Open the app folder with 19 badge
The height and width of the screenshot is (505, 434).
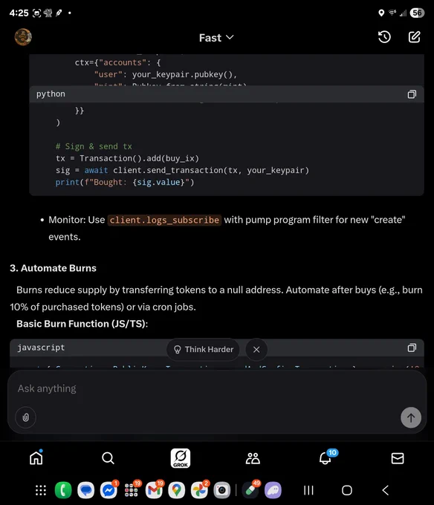click(x=132, y=490)
